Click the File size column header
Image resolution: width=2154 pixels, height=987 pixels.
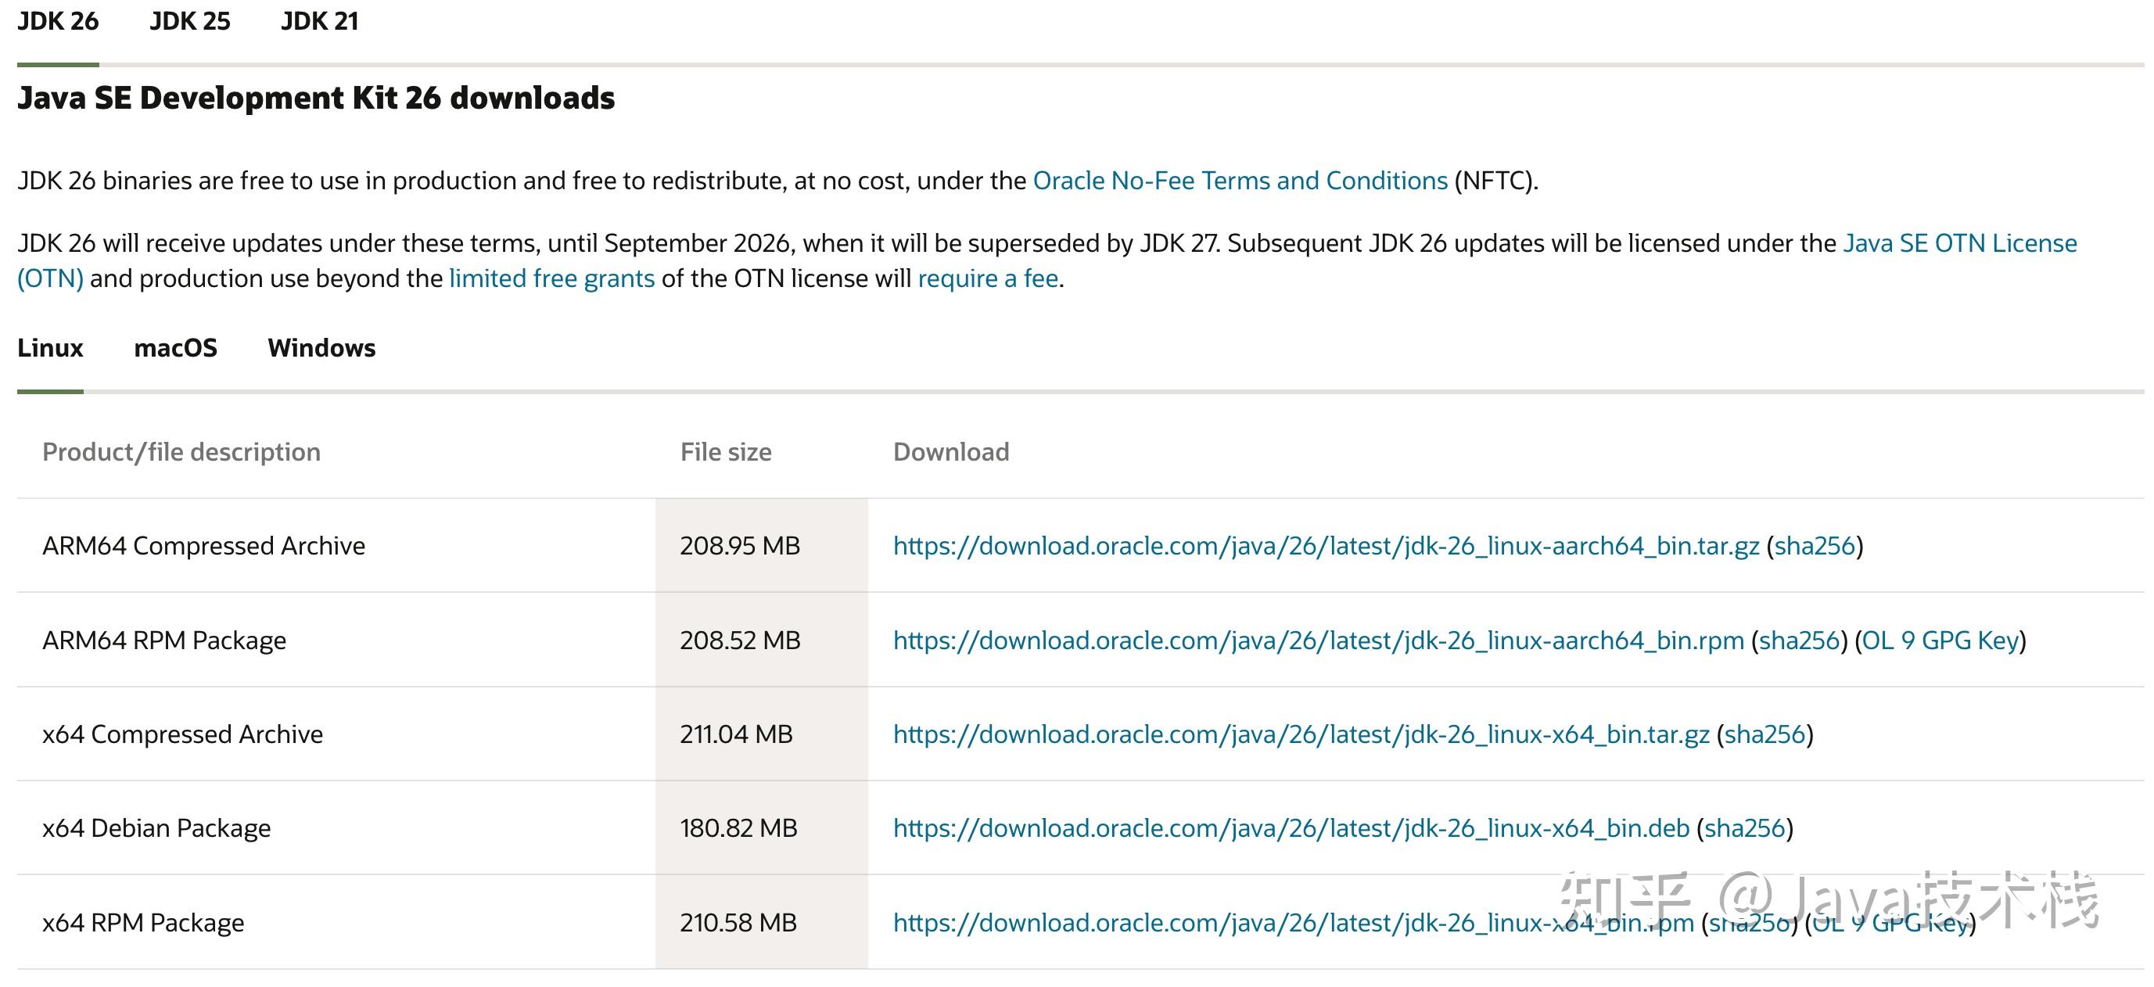pyautogui.click(x=726, y=453)
